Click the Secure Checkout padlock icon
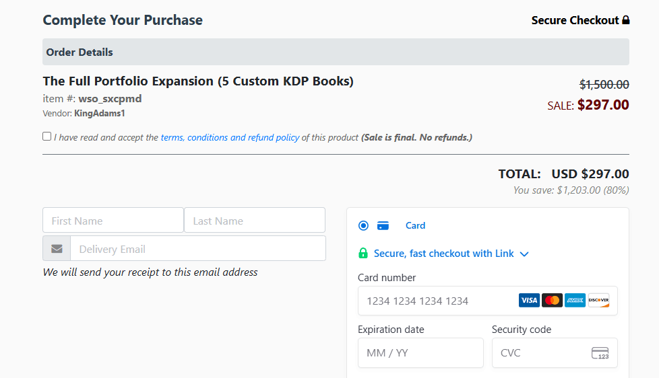Screen dimensions: 659x378 (x=626, y=20)
